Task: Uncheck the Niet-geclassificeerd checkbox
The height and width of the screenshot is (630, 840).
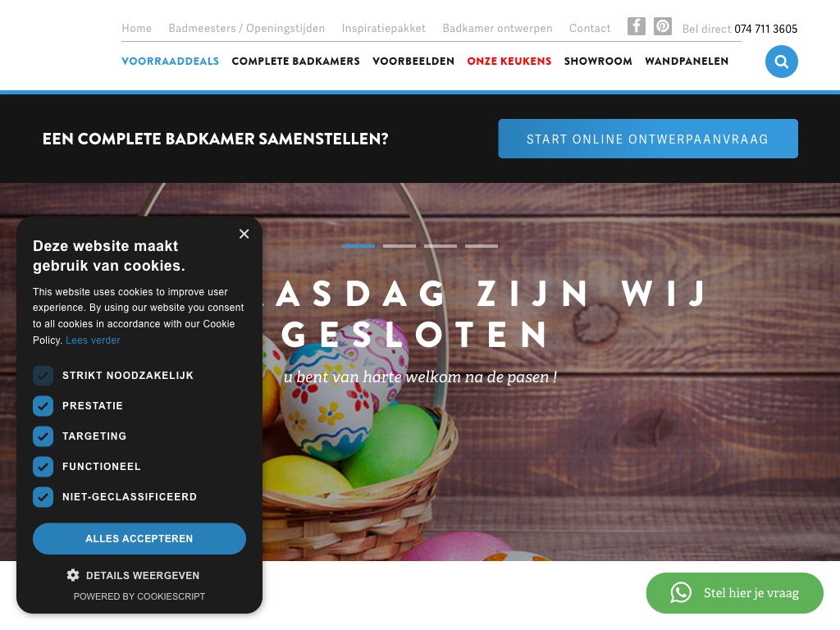Action: pos(43,497)
